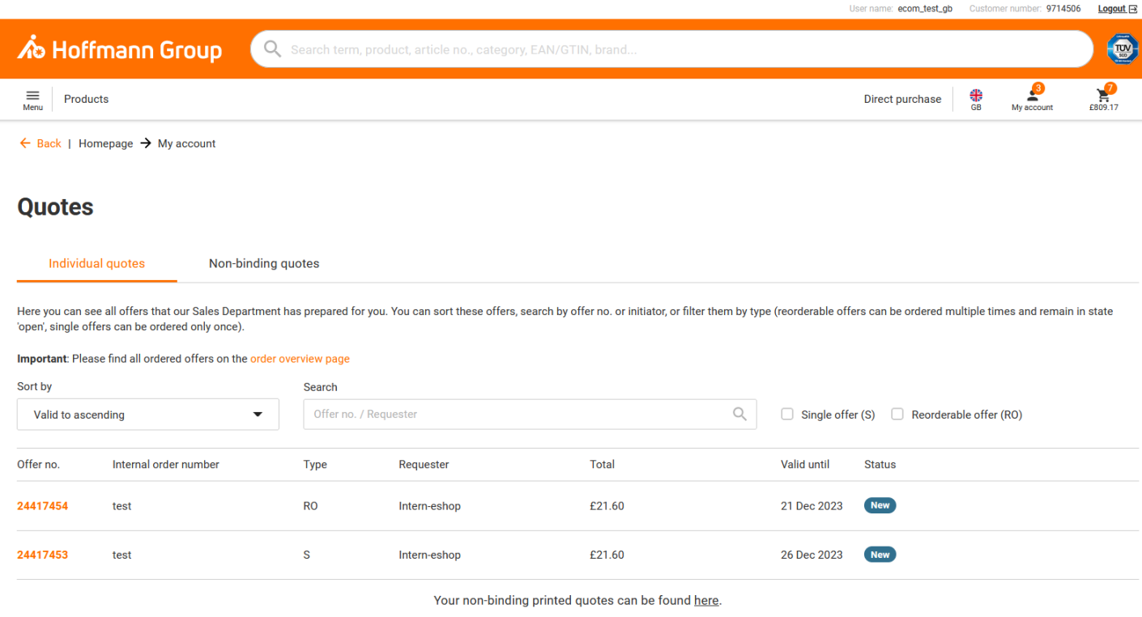
Task: Select the Individual quotes tab
Action: [x=97, y=263]
